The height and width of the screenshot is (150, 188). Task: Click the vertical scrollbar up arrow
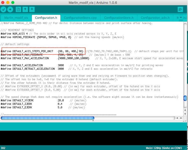pos(185,110)
